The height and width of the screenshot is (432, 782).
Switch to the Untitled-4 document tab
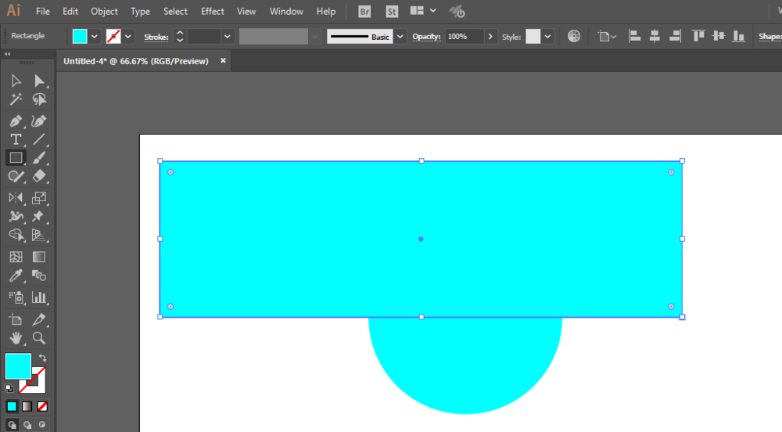(x=135, y=61)
